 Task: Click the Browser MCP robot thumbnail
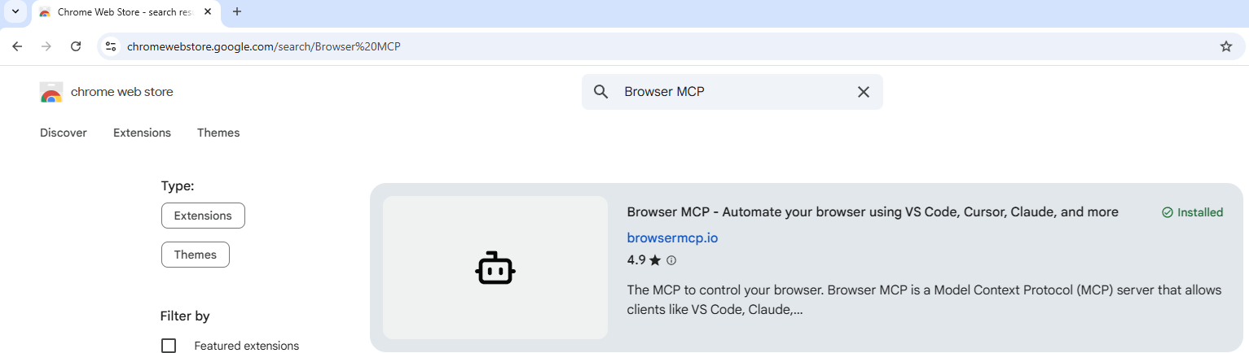point(495,268)
